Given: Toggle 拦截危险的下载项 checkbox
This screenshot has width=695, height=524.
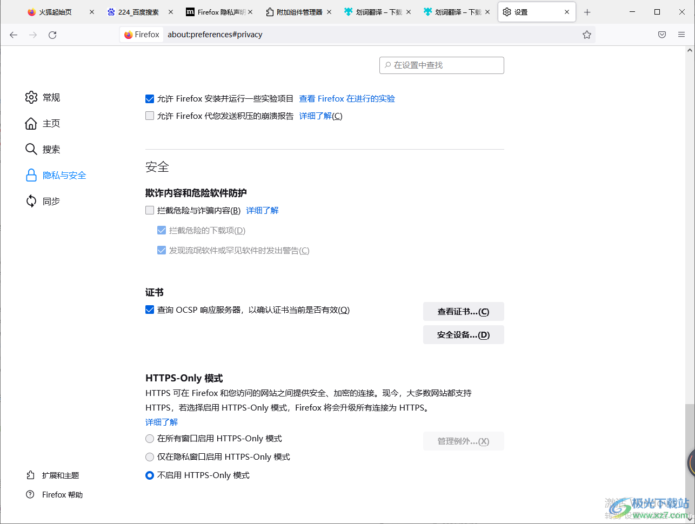Looking at the screenshot, I should tap(162, 230).
